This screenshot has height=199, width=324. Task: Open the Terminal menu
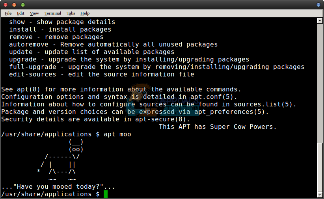[x=53, y=13]
